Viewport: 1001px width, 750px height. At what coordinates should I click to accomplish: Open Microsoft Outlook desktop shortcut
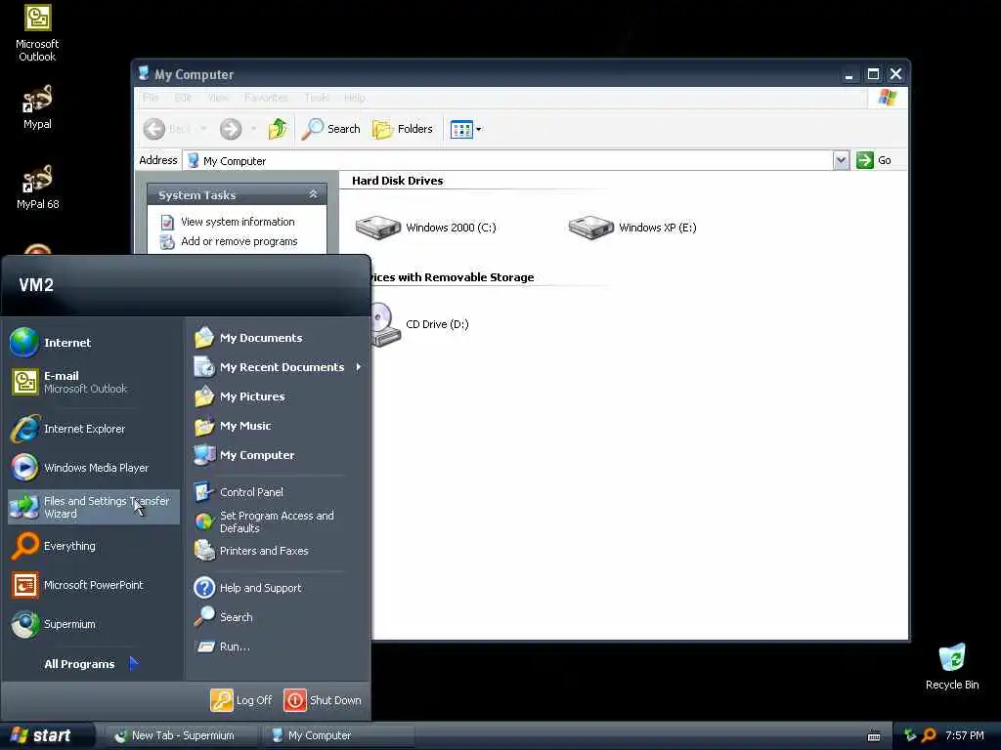tap(37, 33)
